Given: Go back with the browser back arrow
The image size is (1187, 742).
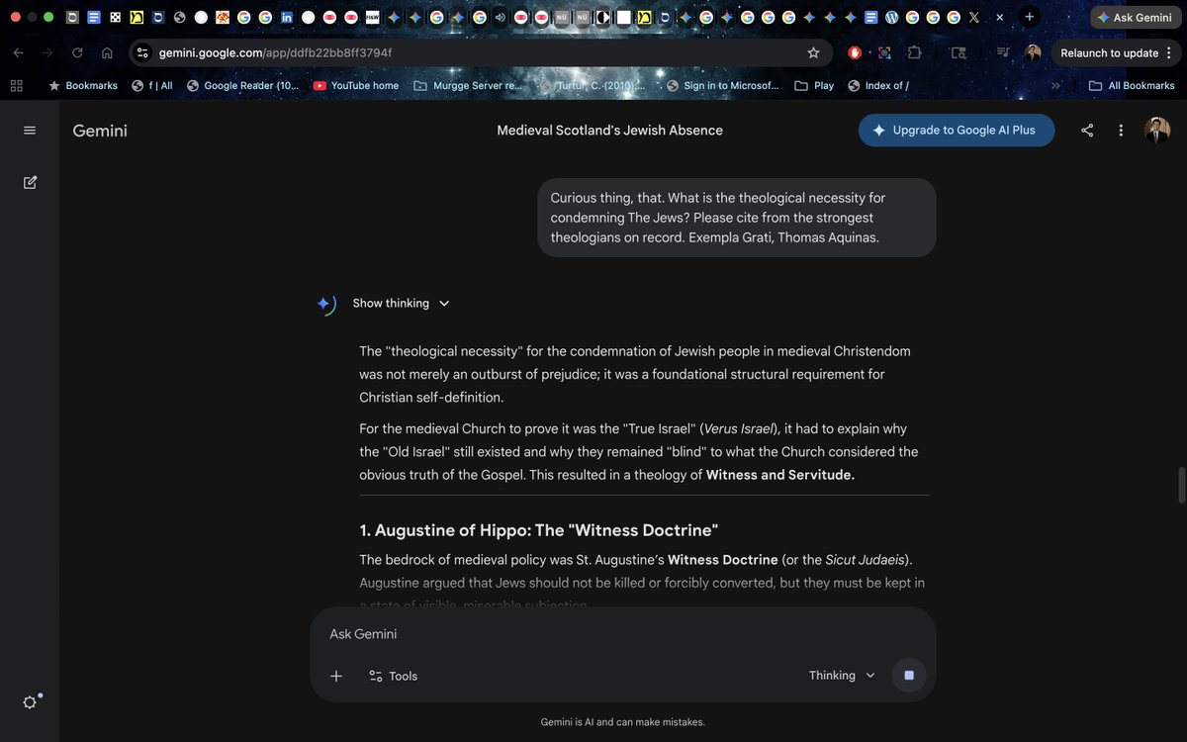Looking at the screenshot, I should coord(19,53).
